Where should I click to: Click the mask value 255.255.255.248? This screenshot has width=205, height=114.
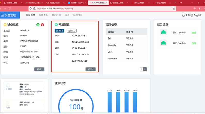pos(80,42)
